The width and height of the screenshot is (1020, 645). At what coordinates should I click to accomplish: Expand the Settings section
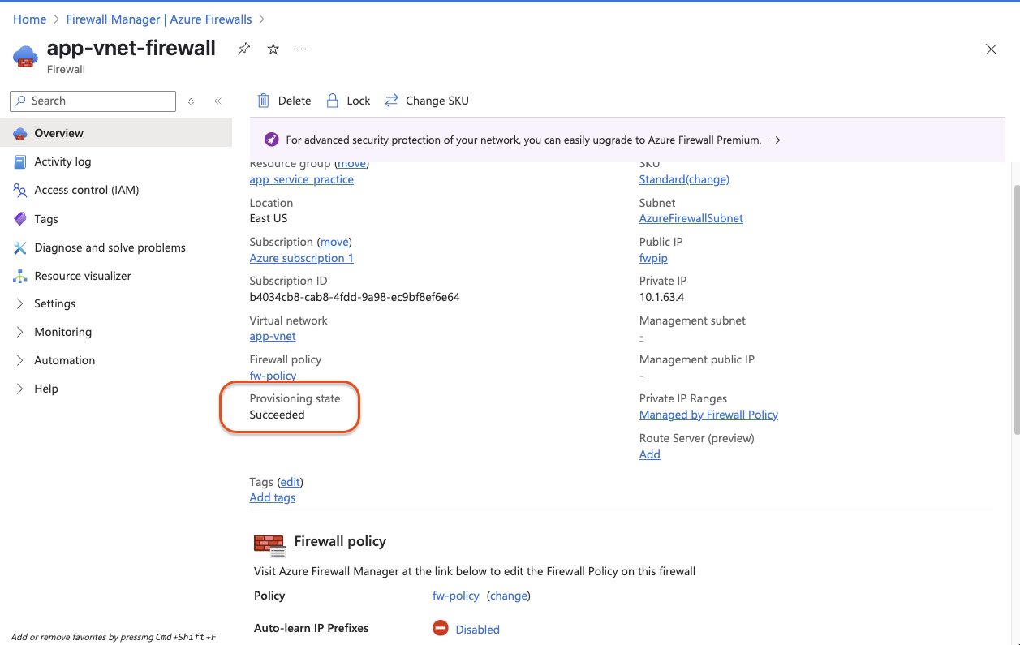pos(20,303)
